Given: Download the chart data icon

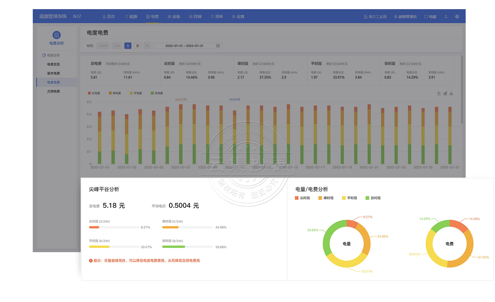Looking at the screenshot, I should [x=451, y=93].
